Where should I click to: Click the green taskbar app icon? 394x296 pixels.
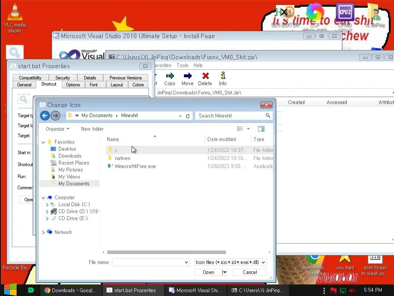point(31,290)
